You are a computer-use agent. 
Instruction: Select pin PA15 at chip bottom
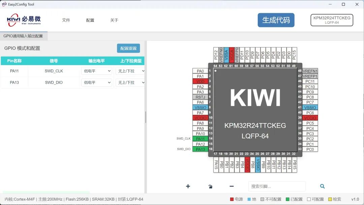216,165
